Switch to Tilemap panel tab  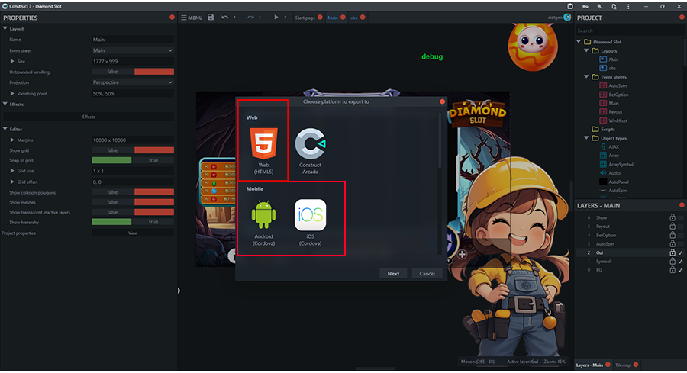click(623, 365)
